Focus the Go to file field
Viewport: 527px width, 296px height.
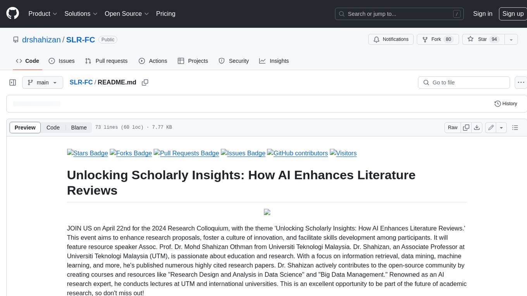click(x=464, y=83)
